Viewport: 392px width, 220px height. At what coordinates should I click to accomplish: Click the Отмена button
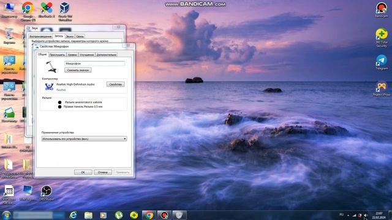(x=103, y=172)
